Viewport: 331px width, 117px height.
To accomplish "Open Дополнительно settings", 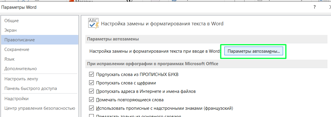I will [x=40, y=69].
